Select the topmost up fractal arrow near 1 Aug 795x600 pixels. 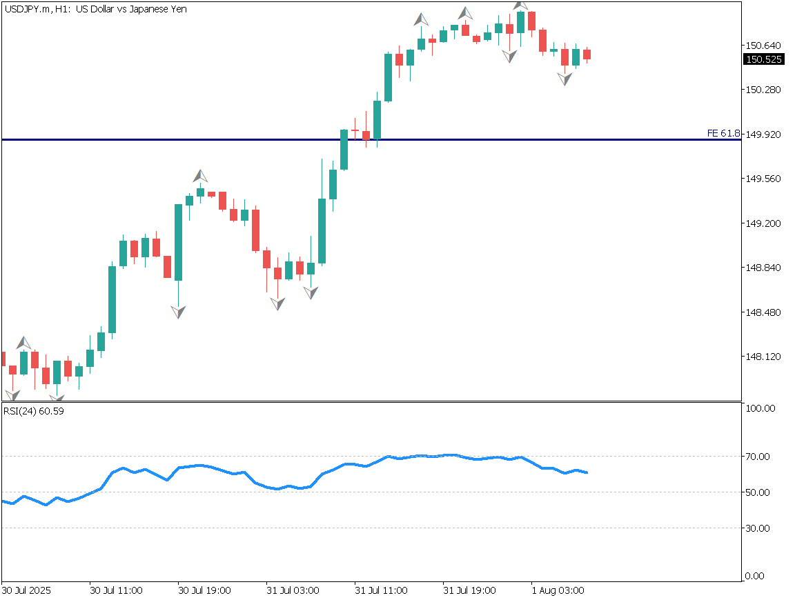coord(521,6)
